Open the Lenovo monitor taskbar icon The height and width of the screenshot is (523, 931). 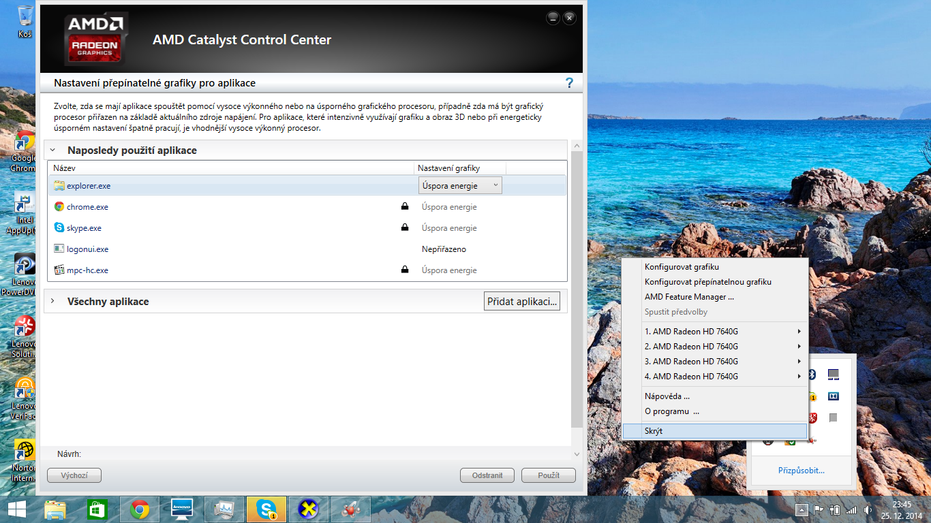[x=181, y=509]
